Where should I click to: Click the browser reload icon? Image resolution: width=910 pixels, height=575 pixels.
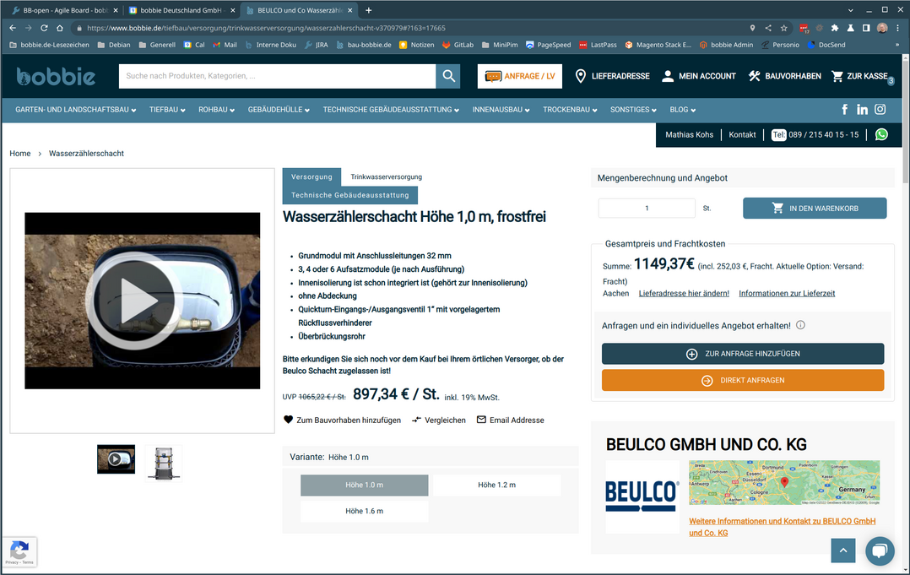44,28
